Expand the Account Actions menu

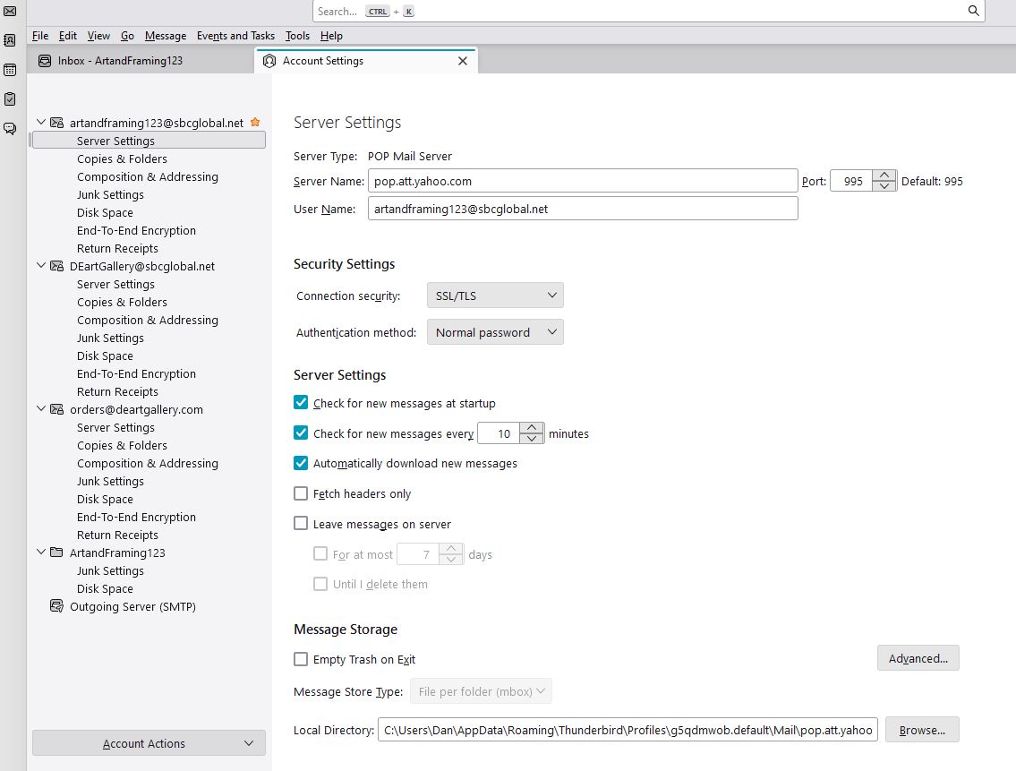[149, 743]
